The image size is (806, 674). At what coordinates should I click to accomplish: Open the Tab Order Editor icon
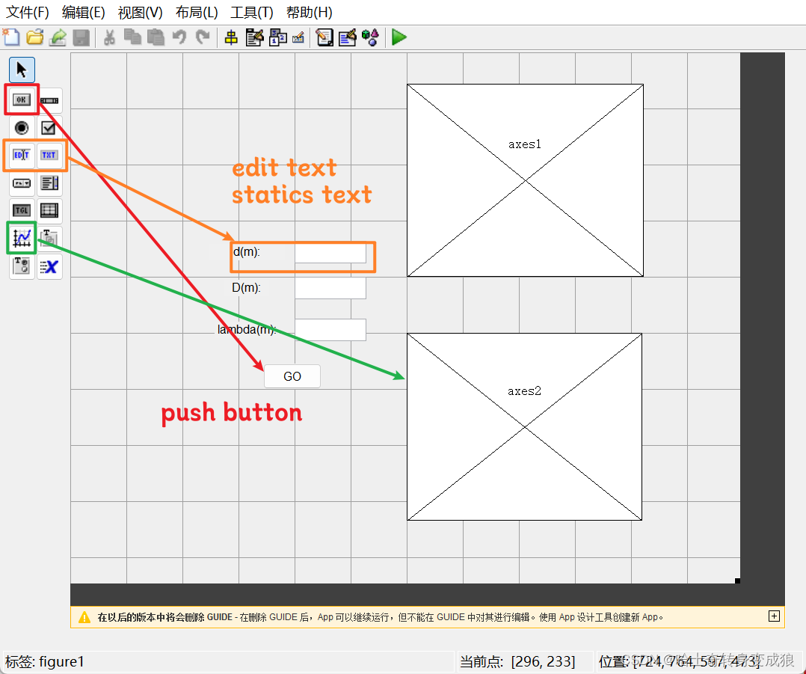pyautogui.click(x=278, y=37)
